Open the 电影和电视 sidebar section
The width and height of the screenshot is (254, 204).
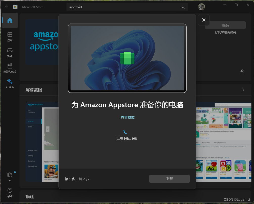pyautogui.click(x=10, y=68)
